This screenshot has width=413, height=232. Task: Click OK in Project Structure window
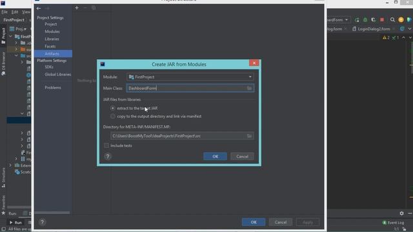point(254,222)
